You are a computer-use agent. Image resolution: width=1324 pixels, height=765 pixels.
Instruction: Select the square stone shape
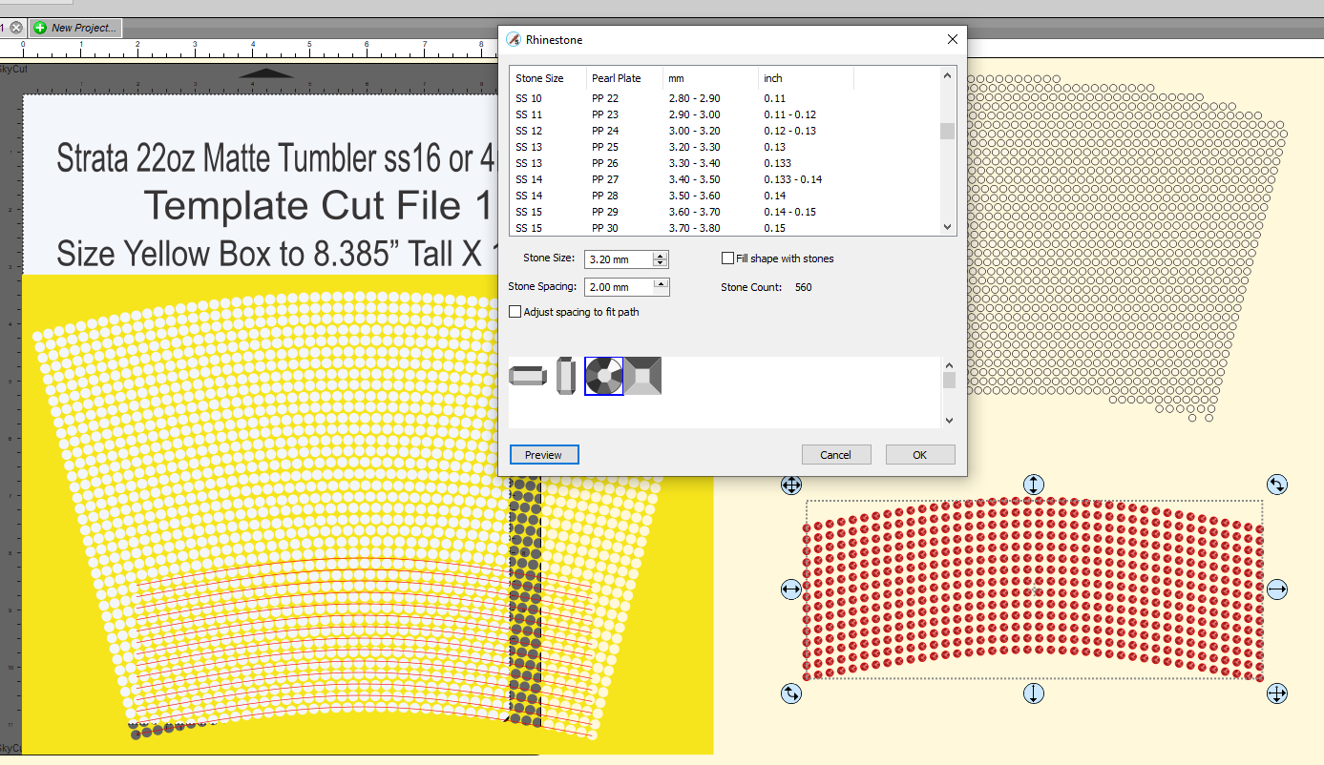[642, 376]
